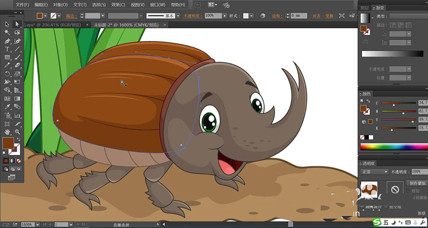Click the Sogou input method icon

point(376,222)
